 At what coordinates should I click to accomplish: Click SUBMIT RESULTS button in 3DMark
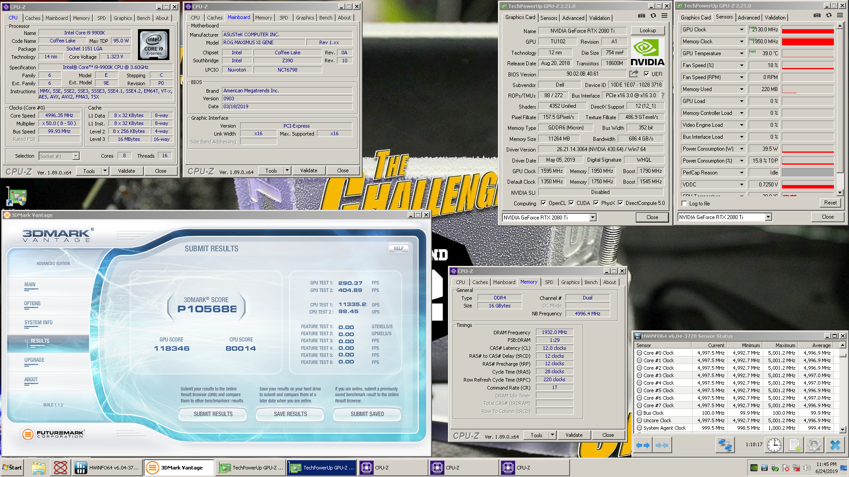tap(213, 414)
